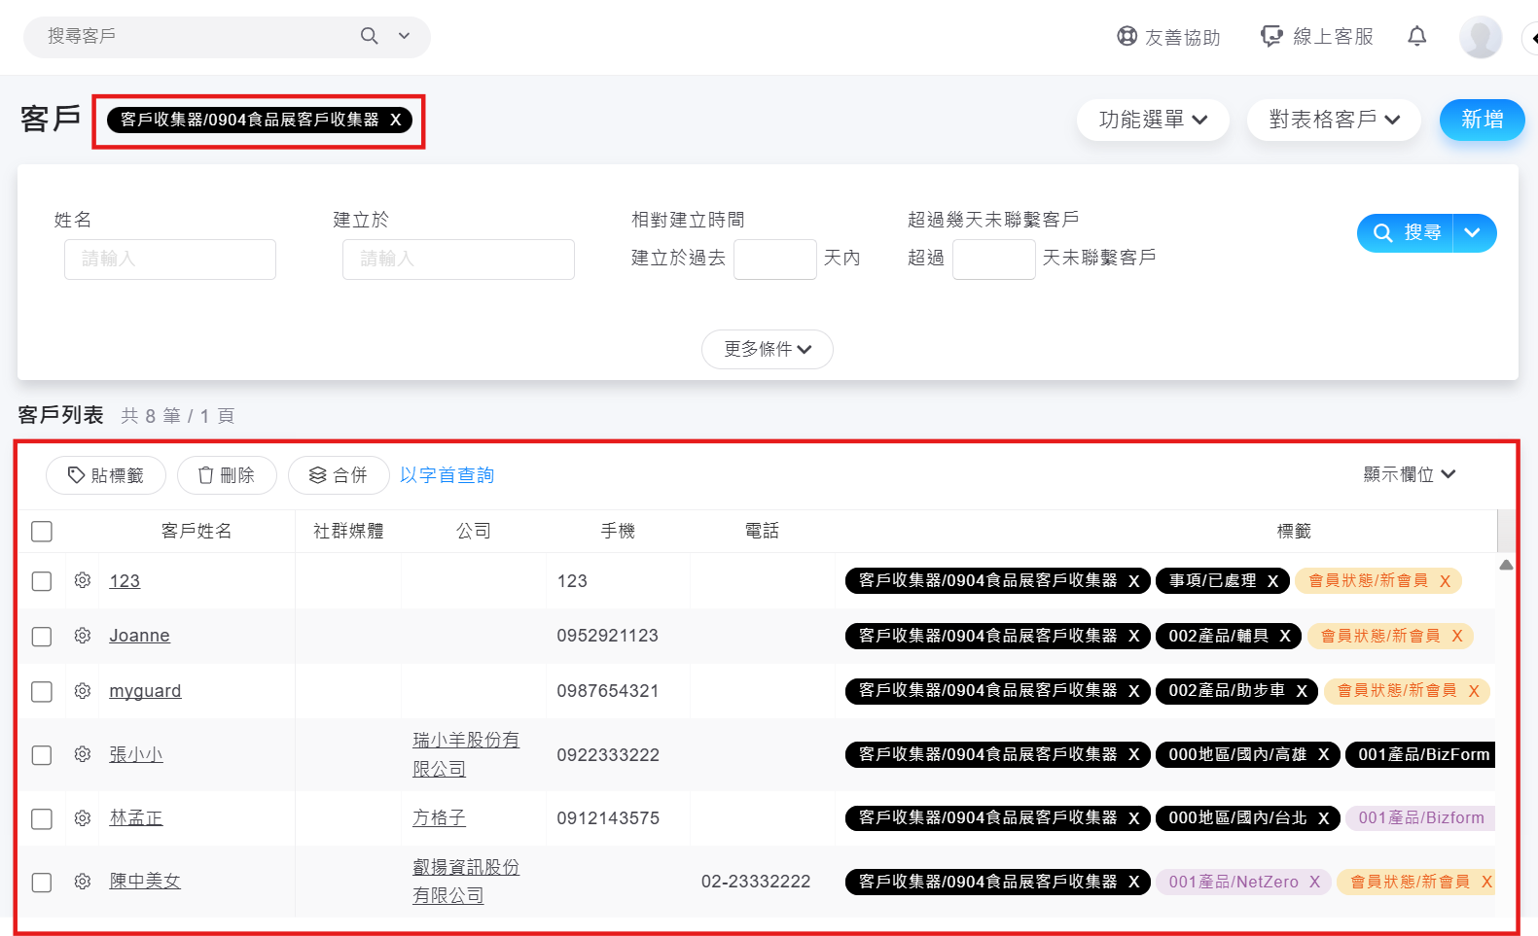
Task: Toggle the select-all checkbox in table header
Action: pos(42,532)
